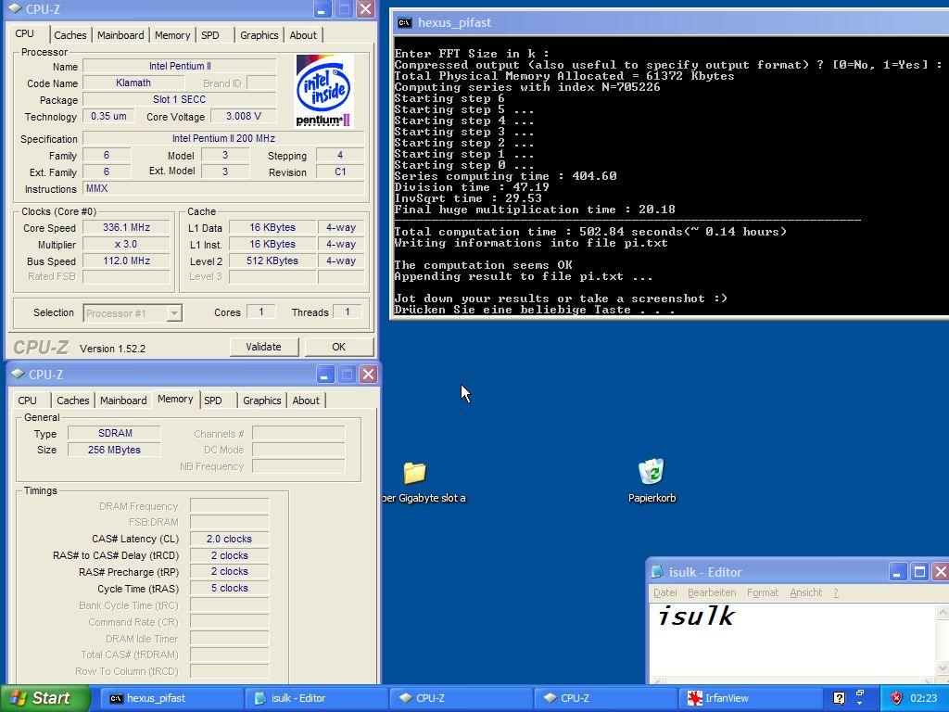Image resolution: width=949 pixels, height=712 pixels.
Task: Click the Core Voltage value 3.008 V
Action: click(x=244, y=116)
